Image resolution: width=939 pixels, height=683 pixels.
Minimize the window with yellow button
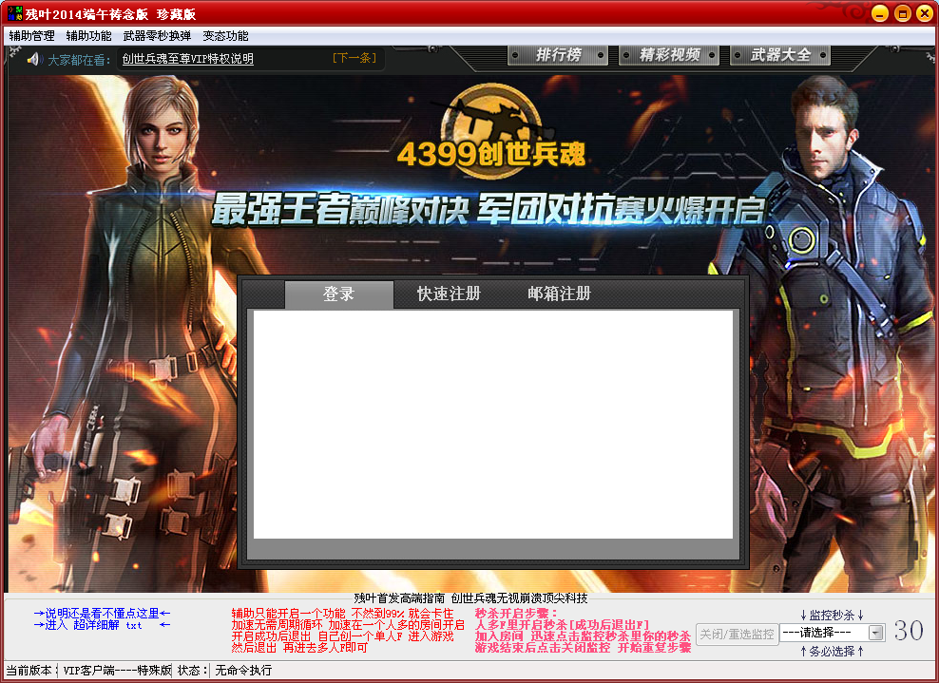click(x=880, y=13)
